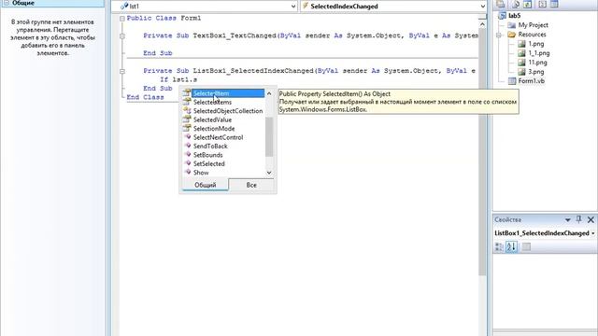
Task: Click the View Code icon in Solution Explorer toolbar
Action: (x=542, y=4)
